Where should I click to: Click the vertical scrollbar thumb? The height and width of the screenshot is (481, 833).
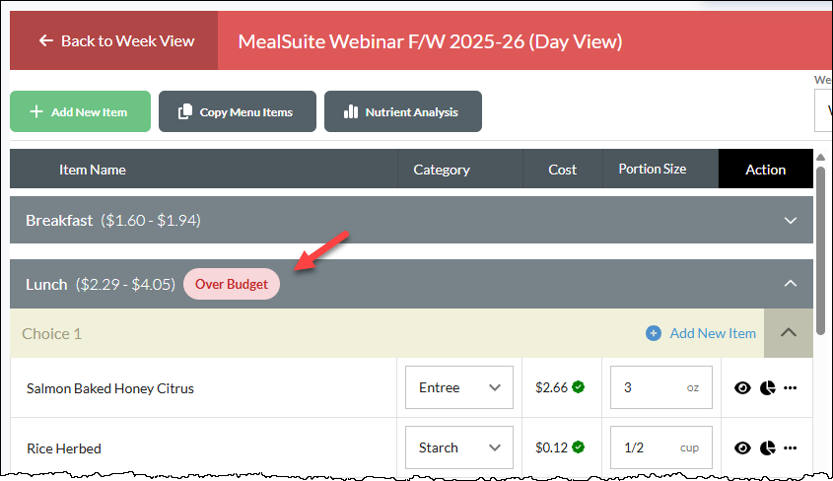coord(820,250)
